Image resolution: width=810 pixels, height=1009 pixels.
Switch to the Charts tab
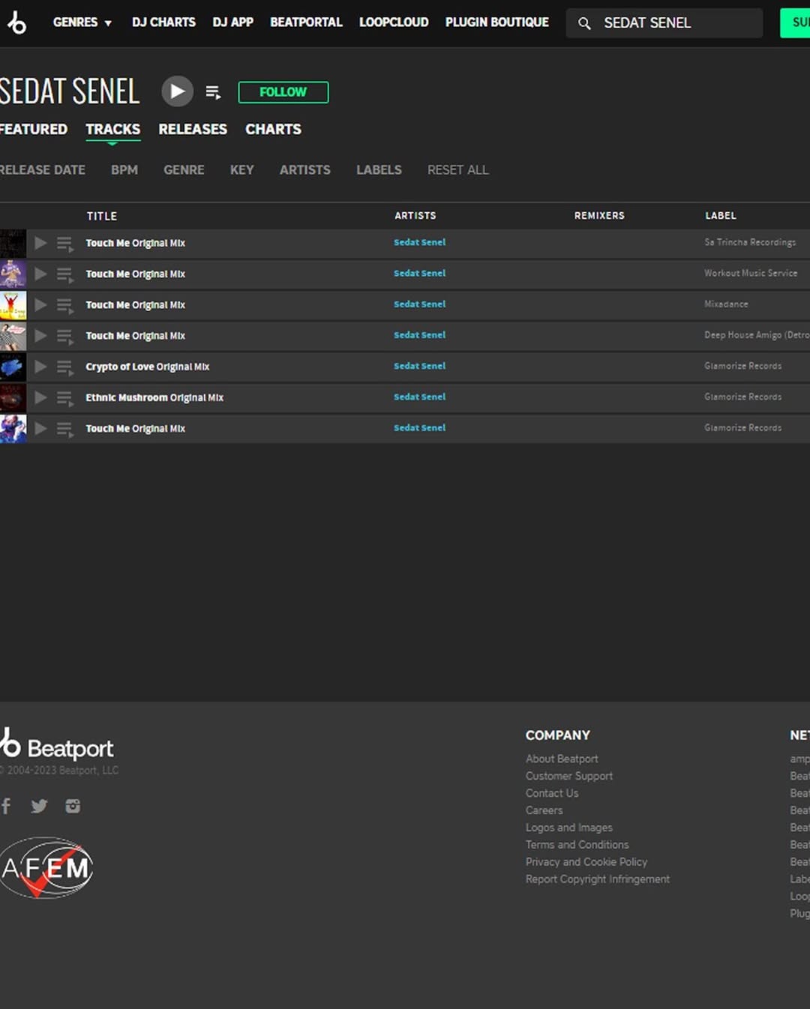click(273, 129)
